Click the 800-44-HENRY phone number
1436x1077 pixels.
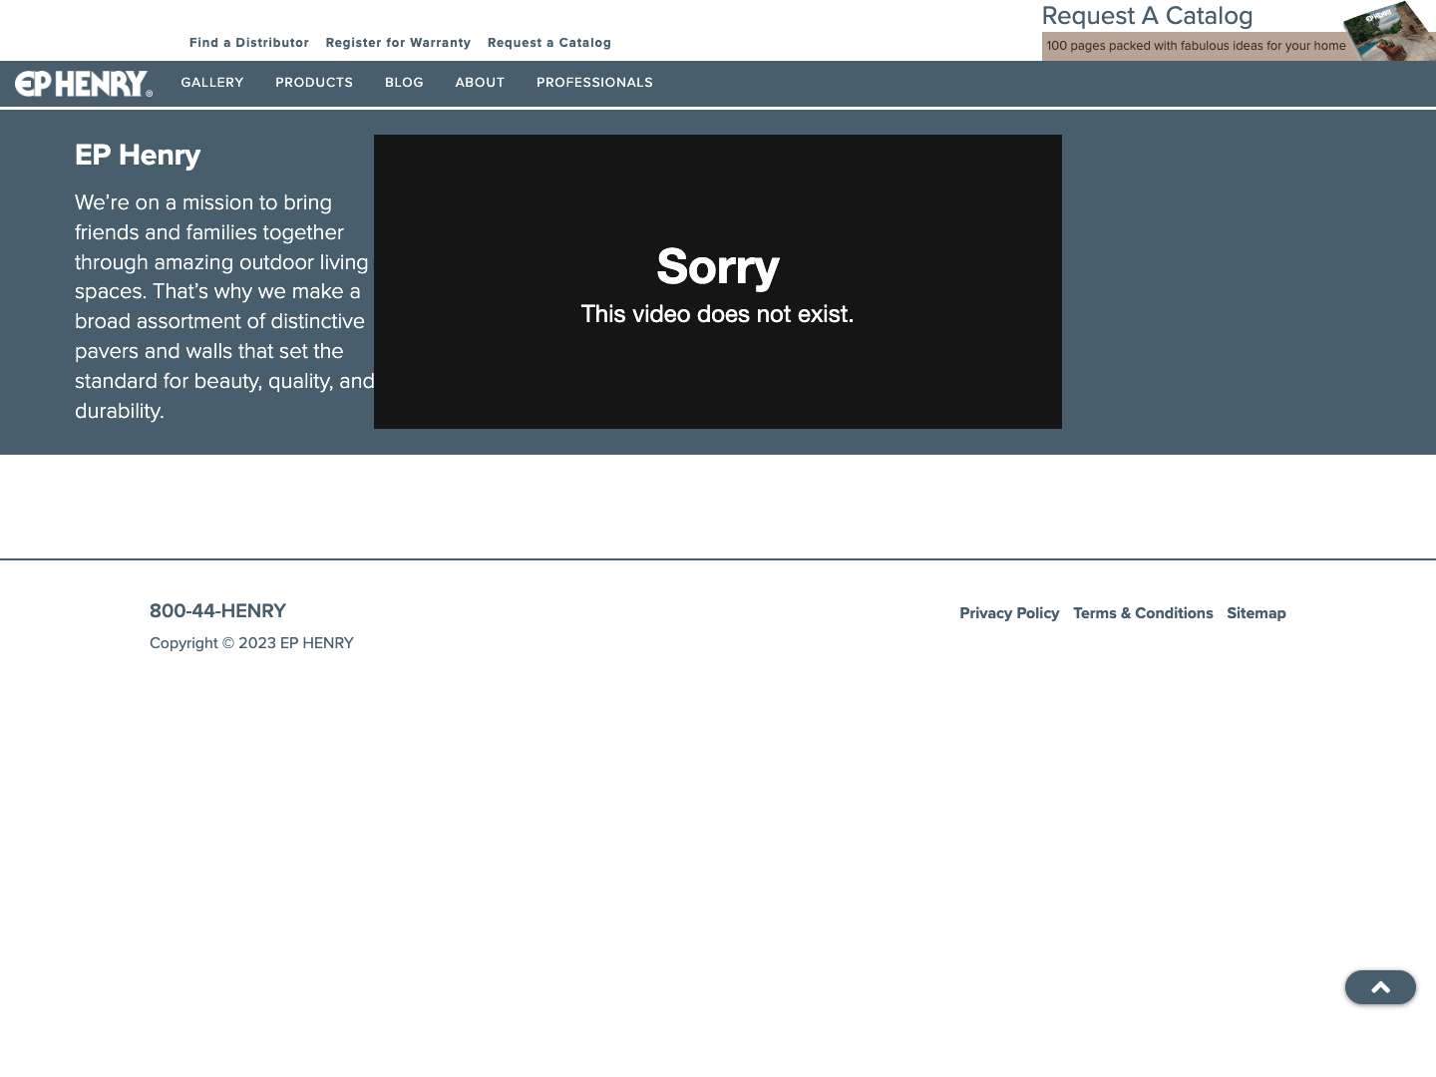coord(217,611)
